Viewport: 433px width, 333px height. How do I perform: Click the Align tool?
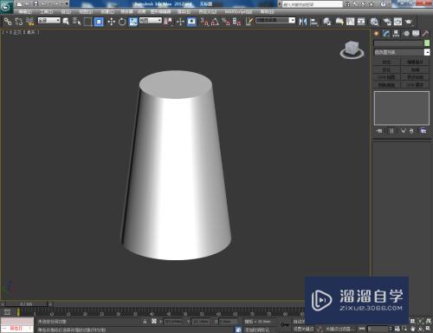pos(313,22)
